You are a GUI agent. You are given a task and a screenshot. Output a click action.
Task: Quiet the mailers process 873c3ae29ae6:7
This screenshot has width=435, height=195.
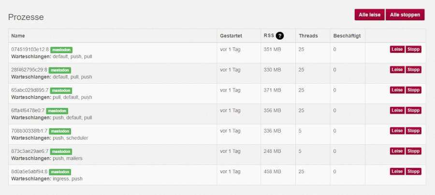click(x=397, y=151)
